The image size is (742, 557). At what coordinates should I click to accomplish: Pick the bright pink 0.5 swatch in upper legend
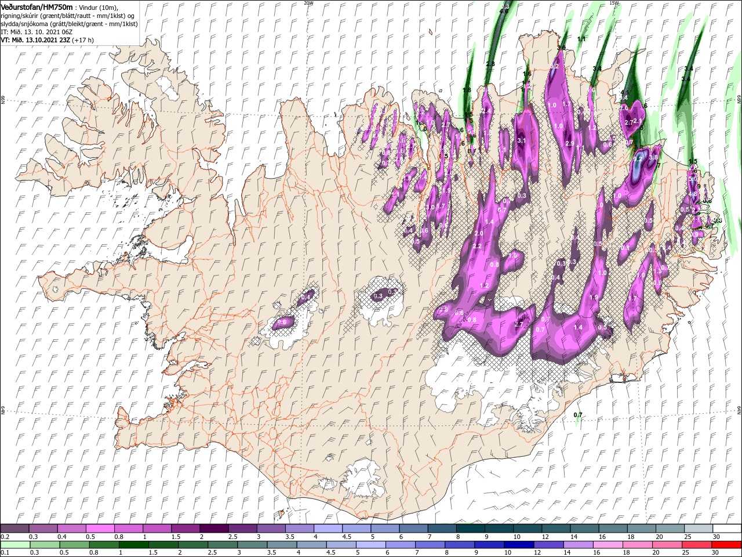tap(100, 529)
